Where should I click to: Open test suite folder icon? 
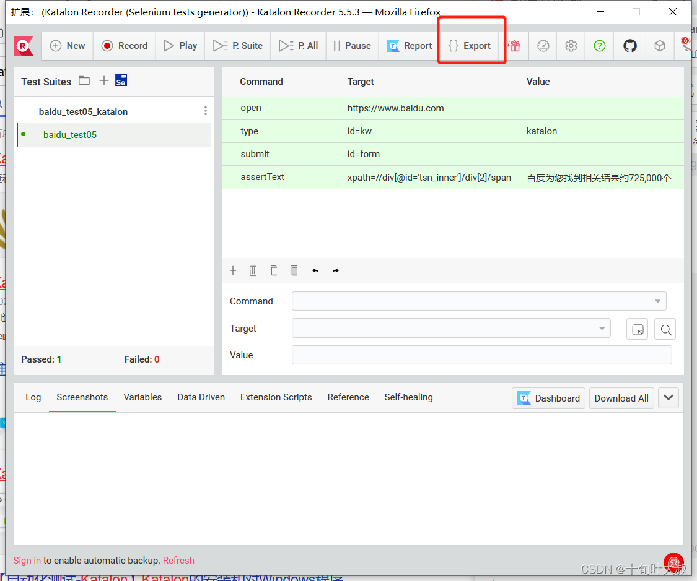pos(84,81)
